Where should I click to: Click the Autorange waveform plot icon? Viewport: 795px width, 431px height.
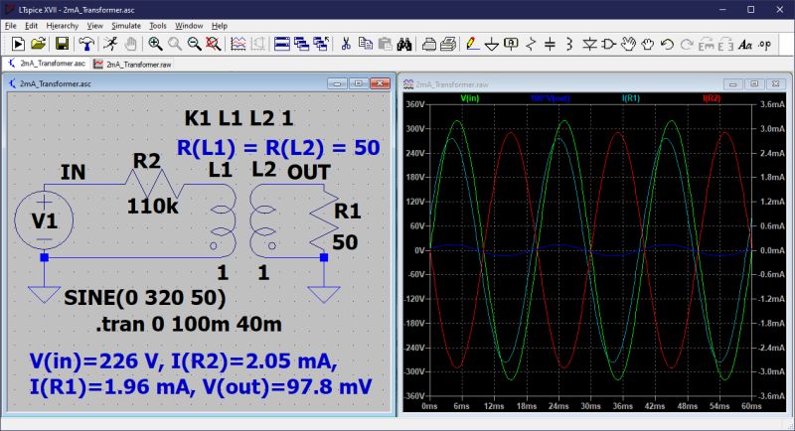pyautogui.click(x=238, y=44)
